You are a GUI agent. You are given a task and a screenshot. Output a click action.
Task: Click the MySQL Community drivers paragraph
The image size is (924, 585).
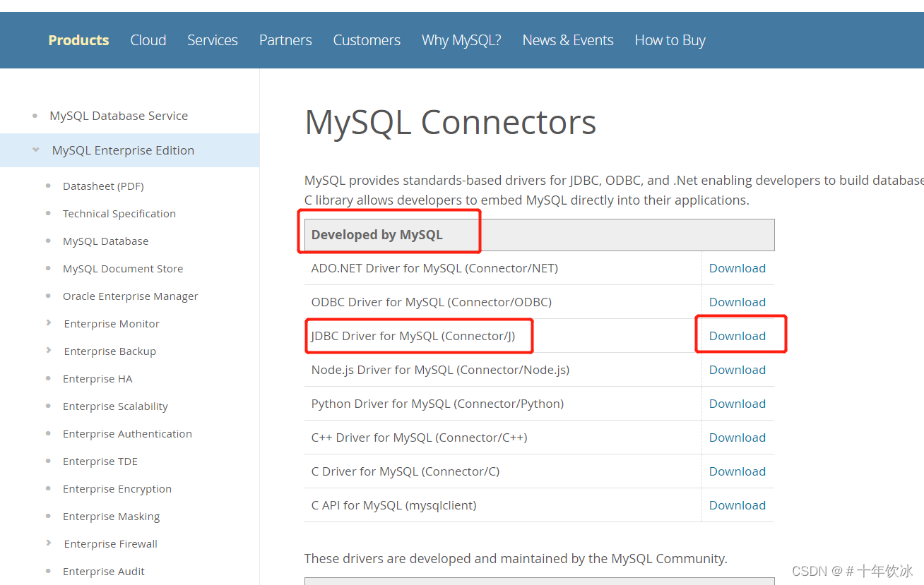coord(516,558)
